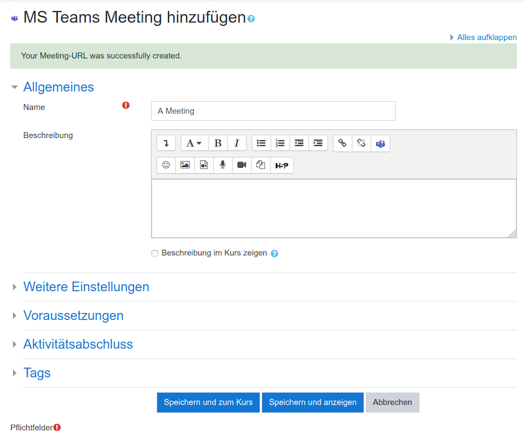Screen dimensions: 525x438
Task: Record video with the camera icon
Action: point(241,165)
